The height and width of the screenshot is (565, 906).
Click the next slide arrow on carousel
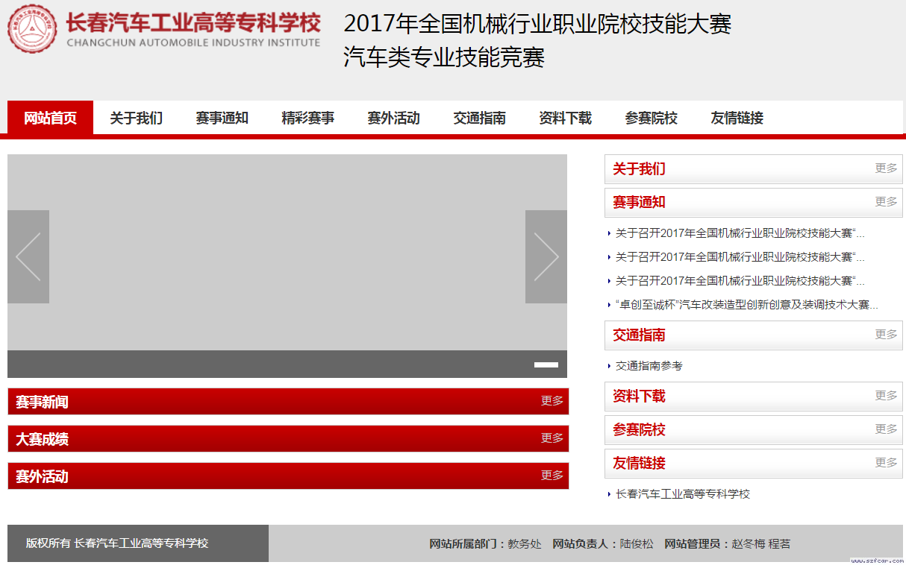pos(546,256)
